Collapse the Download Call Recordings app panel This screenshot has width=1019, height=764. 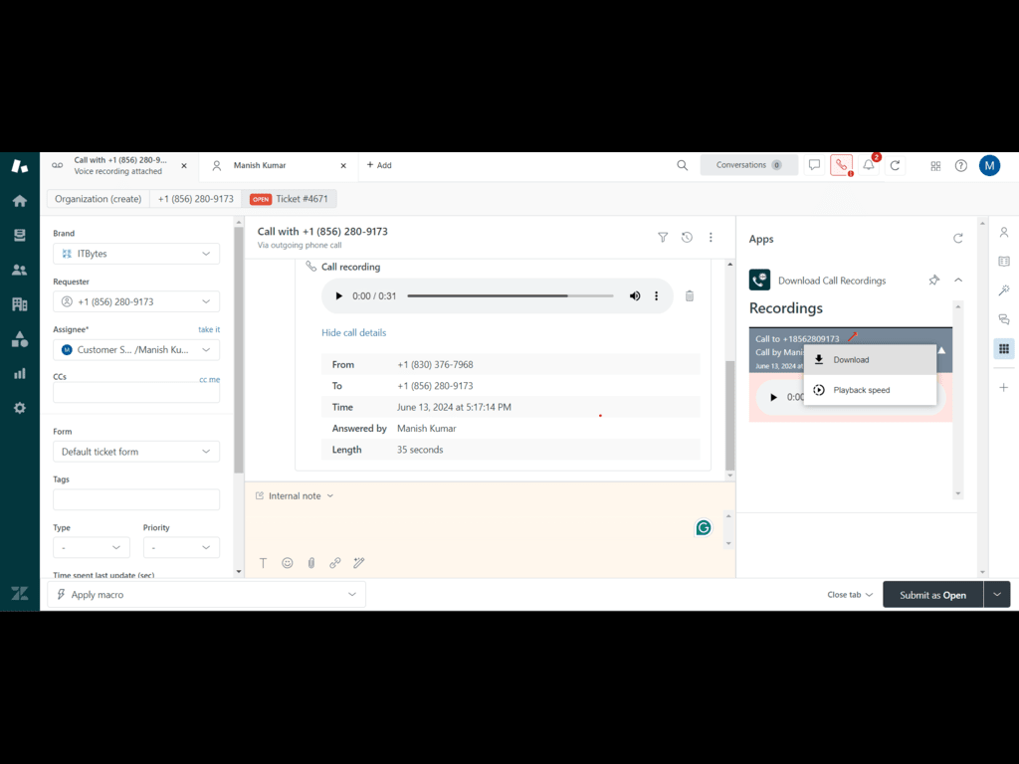tap(958, 281)
